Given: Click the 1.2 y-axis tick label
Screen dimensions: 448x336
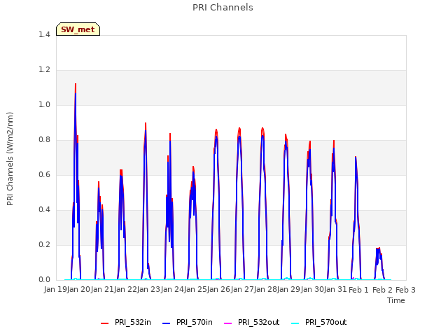Looking at the screenshot, I should click(44, 69).
